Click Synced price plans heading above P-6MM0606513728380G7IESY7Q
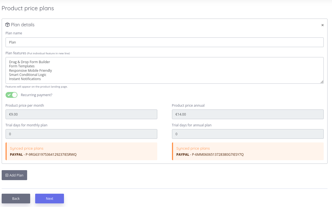 (x=193, y=148)
